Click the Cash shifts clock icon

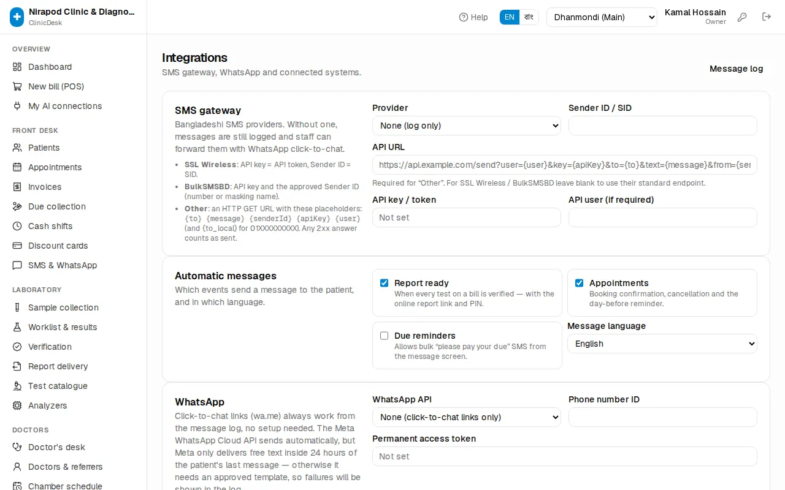pyautogui.click(x=17, y=226)
